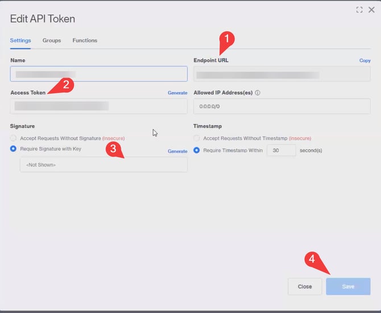This screenshot has width=381, height=313.
Task: Generate a new signature key
Action: 177,151
